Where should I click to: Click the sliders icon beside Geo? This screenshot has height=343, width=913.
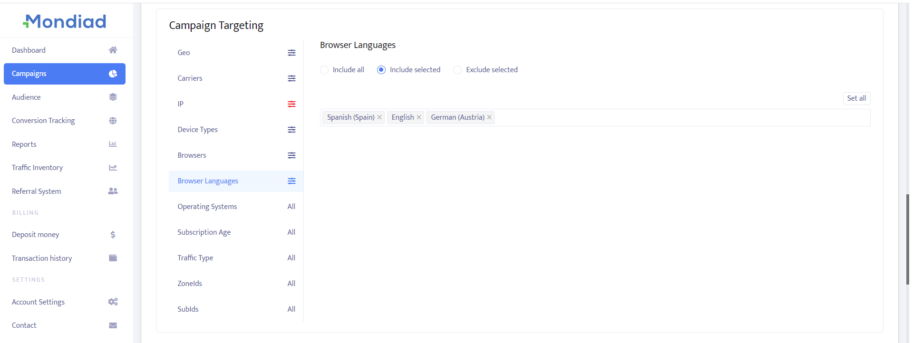click(x=291, y=53)
